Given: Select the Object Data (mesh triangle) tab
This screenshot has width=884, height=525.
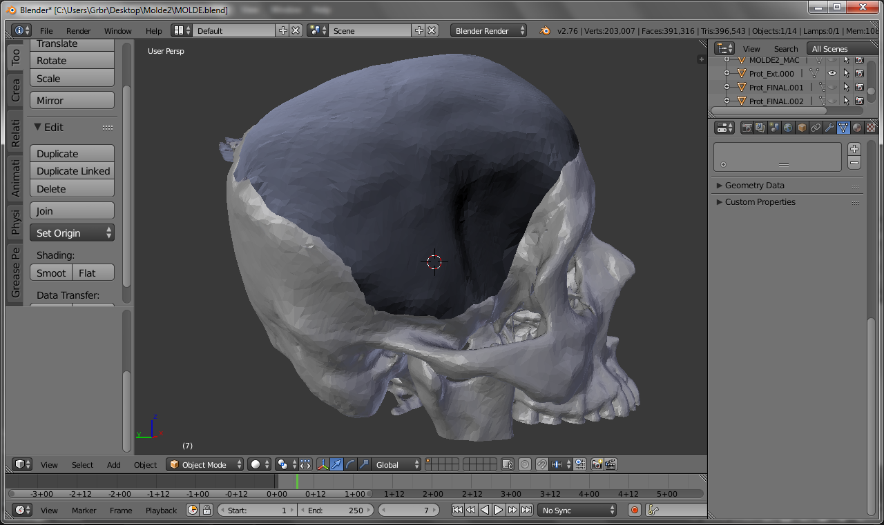Looking at the screenshot, I should point(843,128).
